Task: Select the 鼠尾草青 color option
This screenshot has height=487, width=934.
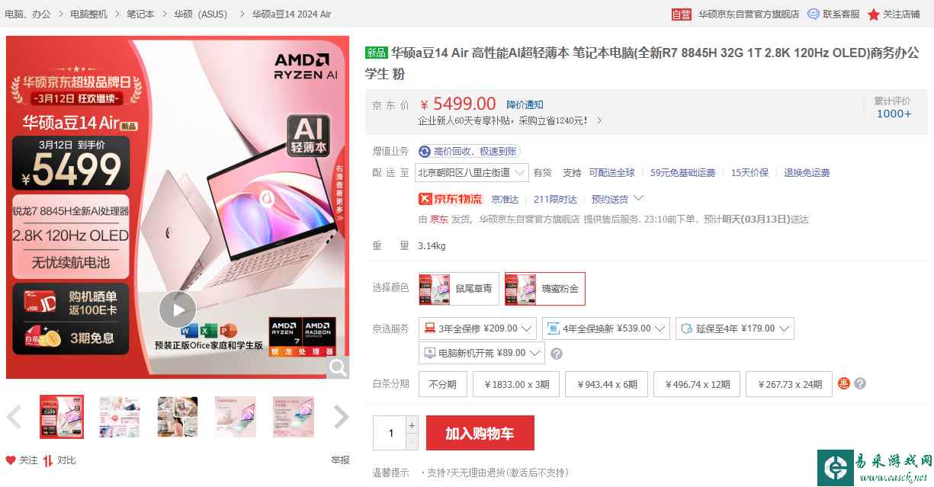Action: pyautogui.click(x=459, y=289)
